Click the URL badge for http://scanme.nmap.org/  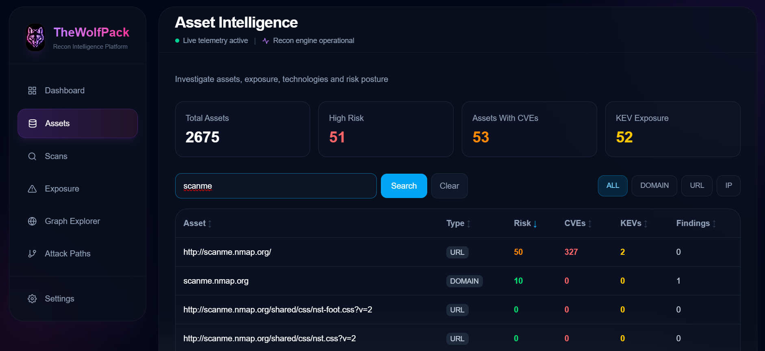coord(457,252)
